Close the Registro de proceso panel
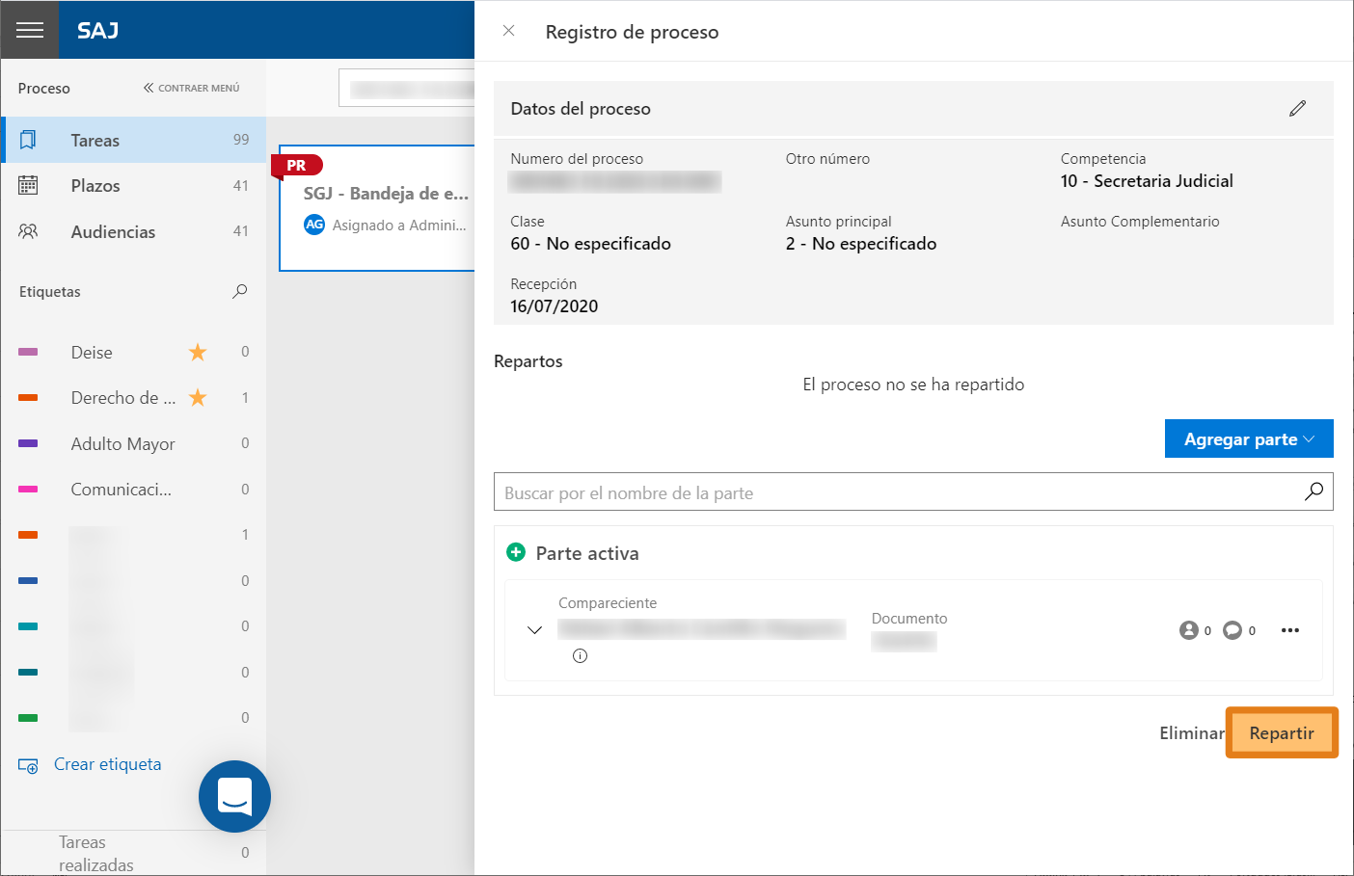This screenshot has height=876, width=1354. (x=509, y=31)
